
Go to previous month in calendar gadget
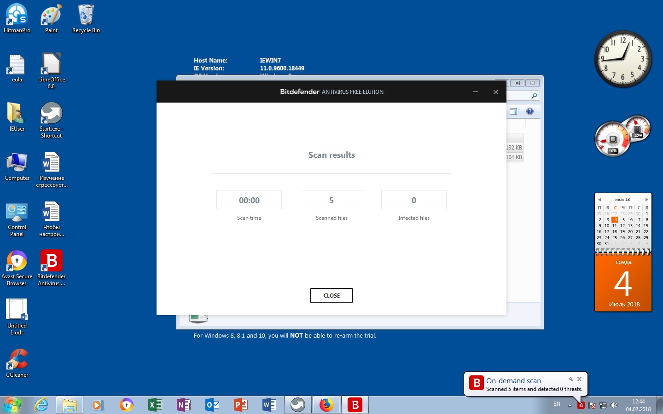point(599,200)
